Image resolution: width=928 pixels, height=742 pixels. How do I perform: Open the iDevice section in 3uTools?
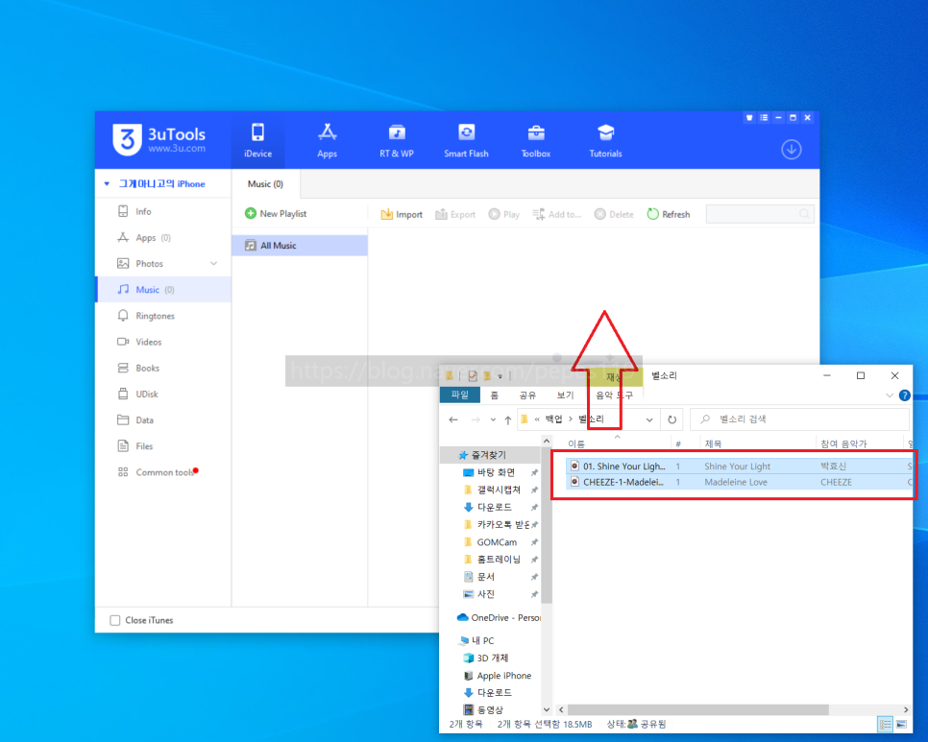(257, 141)
